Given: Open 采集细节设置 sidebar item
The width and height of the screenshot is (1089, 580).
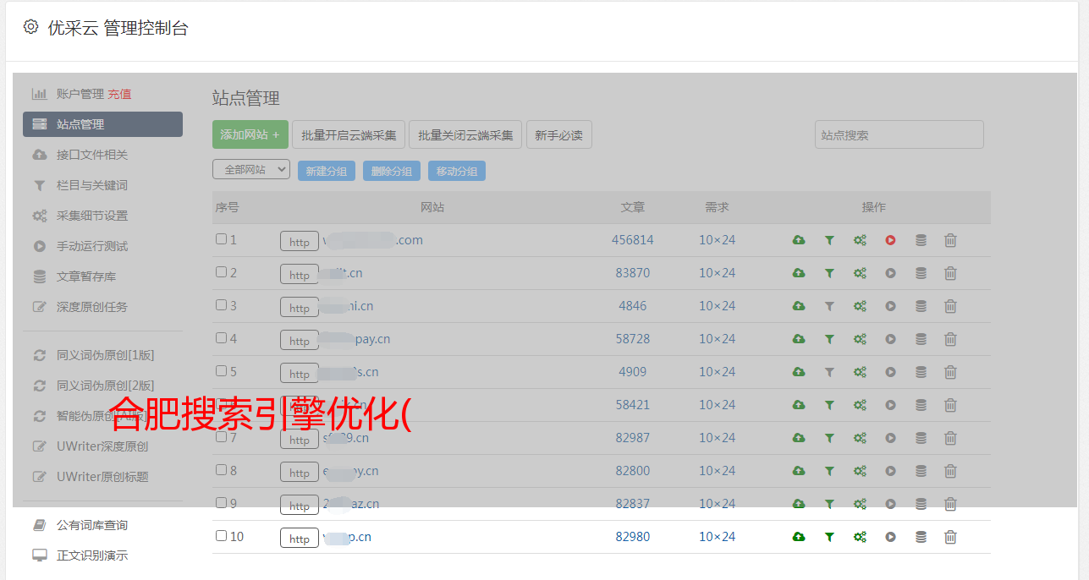Looking at the screenshot, I should pos(92,216).
